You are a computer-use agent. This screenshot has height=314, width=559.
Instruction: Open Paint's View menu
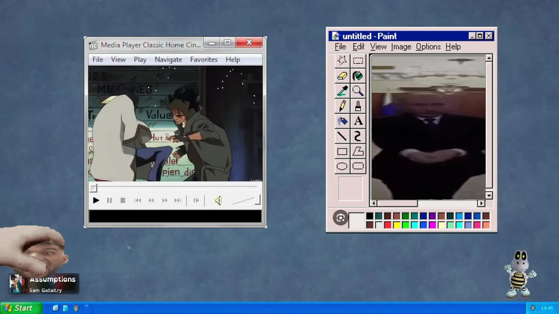click(378, 47)
